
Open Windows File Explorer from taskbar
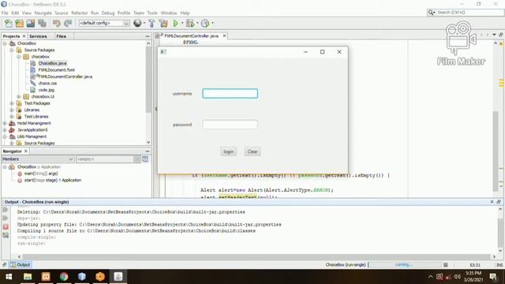point(28,277)
